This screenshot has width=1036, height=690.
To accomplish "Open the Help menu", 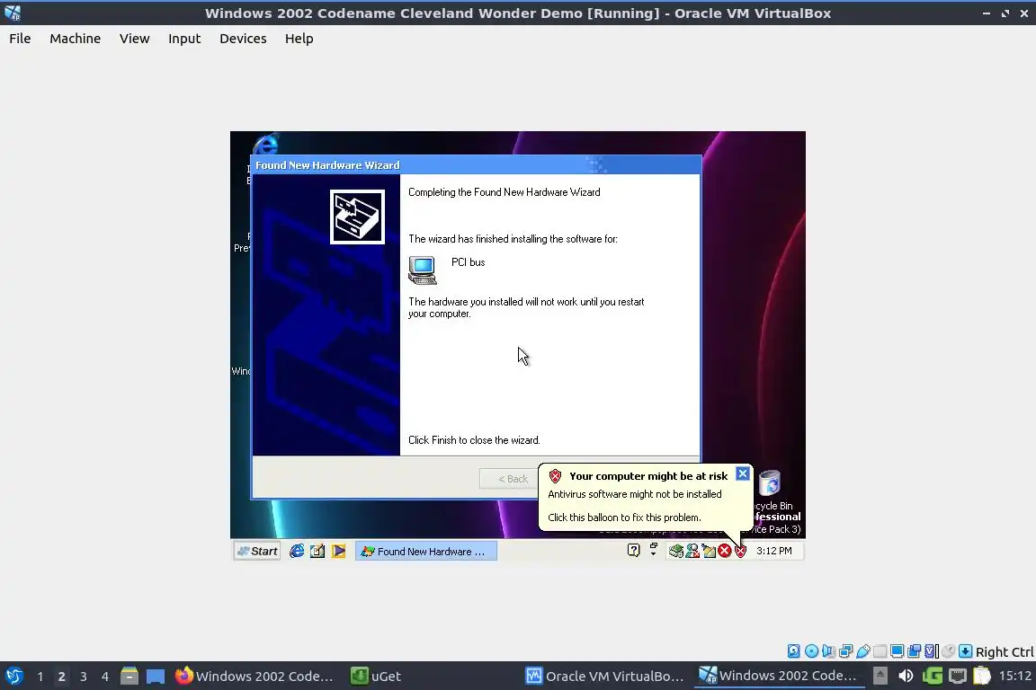I will [299, 39].
